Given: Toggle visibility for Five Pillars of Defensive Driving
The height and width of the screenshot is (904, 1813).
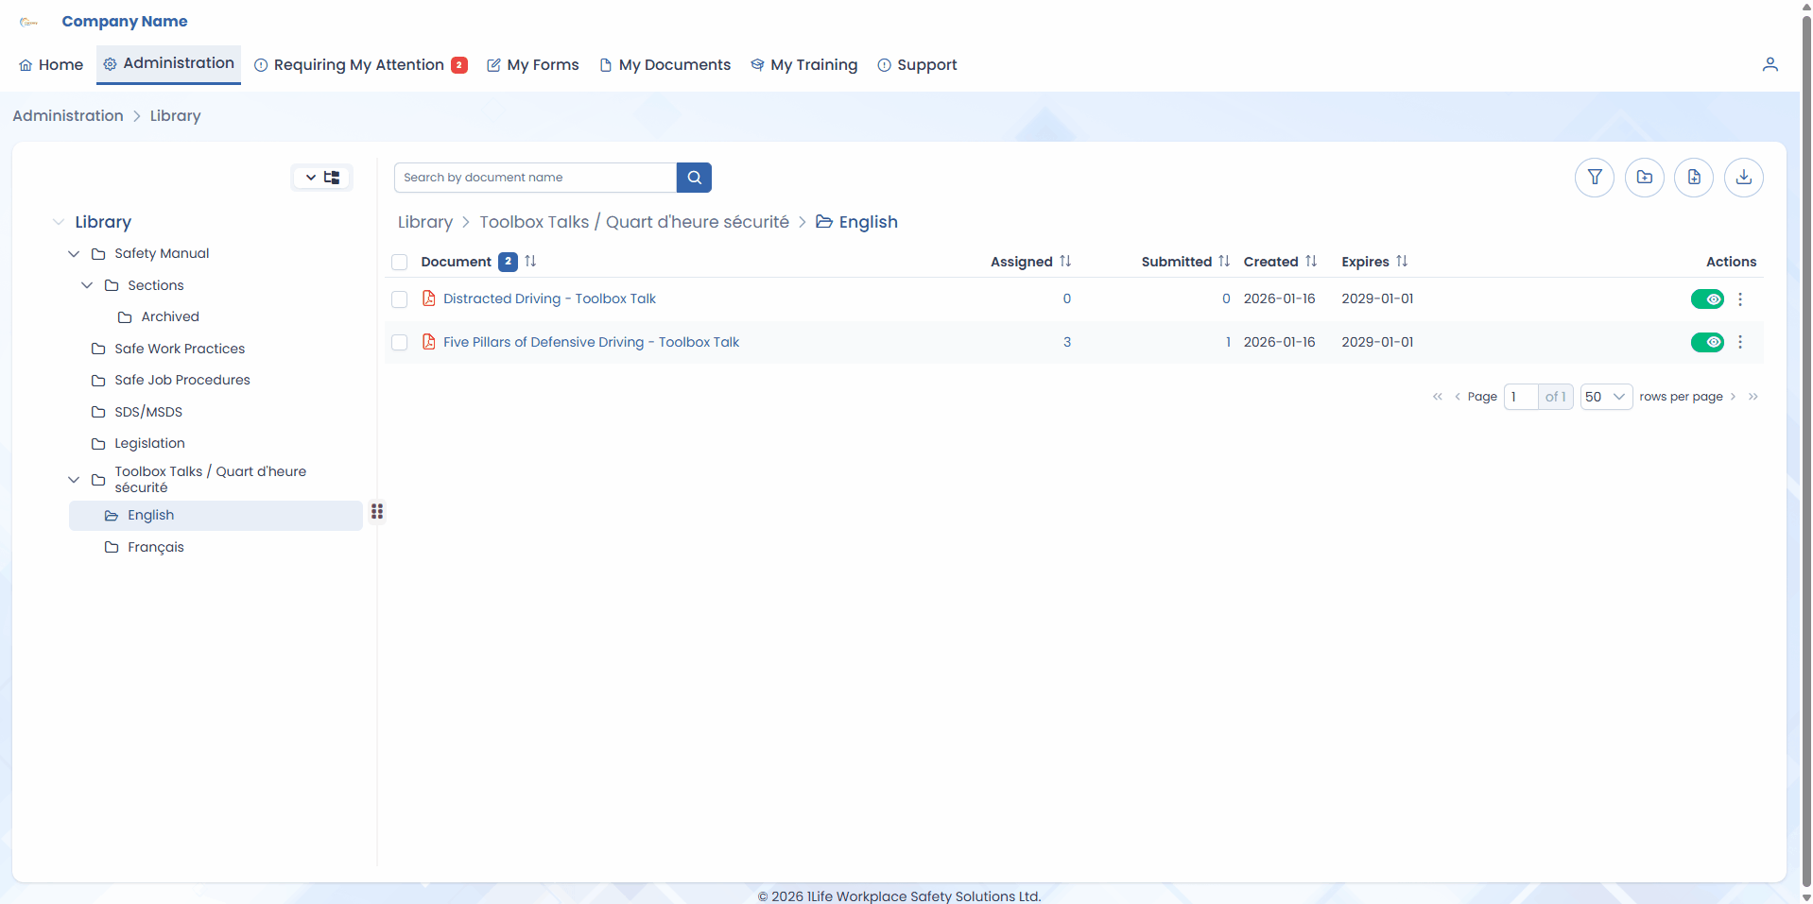Looking at the screenshot, I should click(x=1708, y=342).
